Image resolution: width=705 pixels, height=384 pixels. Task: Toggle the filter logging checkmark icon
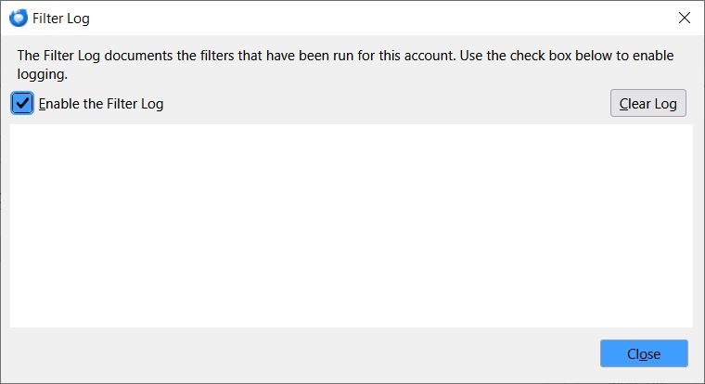23,103
